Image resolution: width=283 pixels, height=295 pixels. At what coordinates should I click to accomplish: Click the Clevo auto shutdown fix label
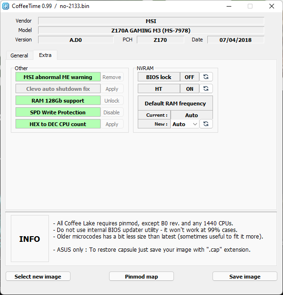(x=58, y=88)
